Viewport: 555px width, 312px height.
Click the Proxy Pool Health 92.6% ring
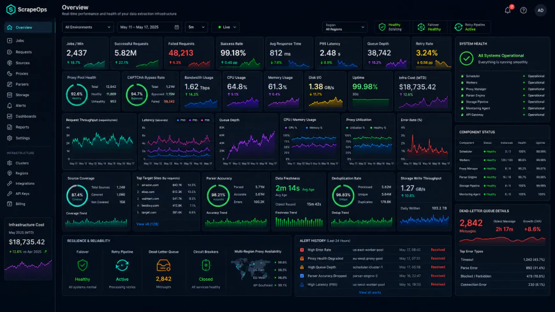point(77,95)
